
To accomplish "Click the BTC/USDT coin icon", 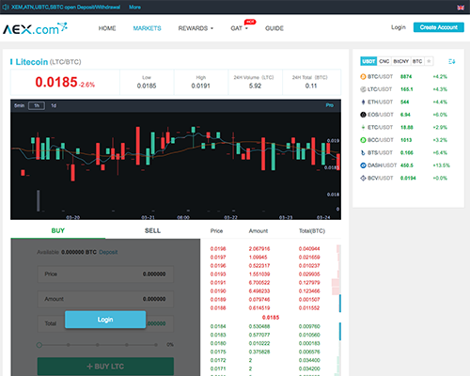I will pyautogui.click(x=363, y=77).
